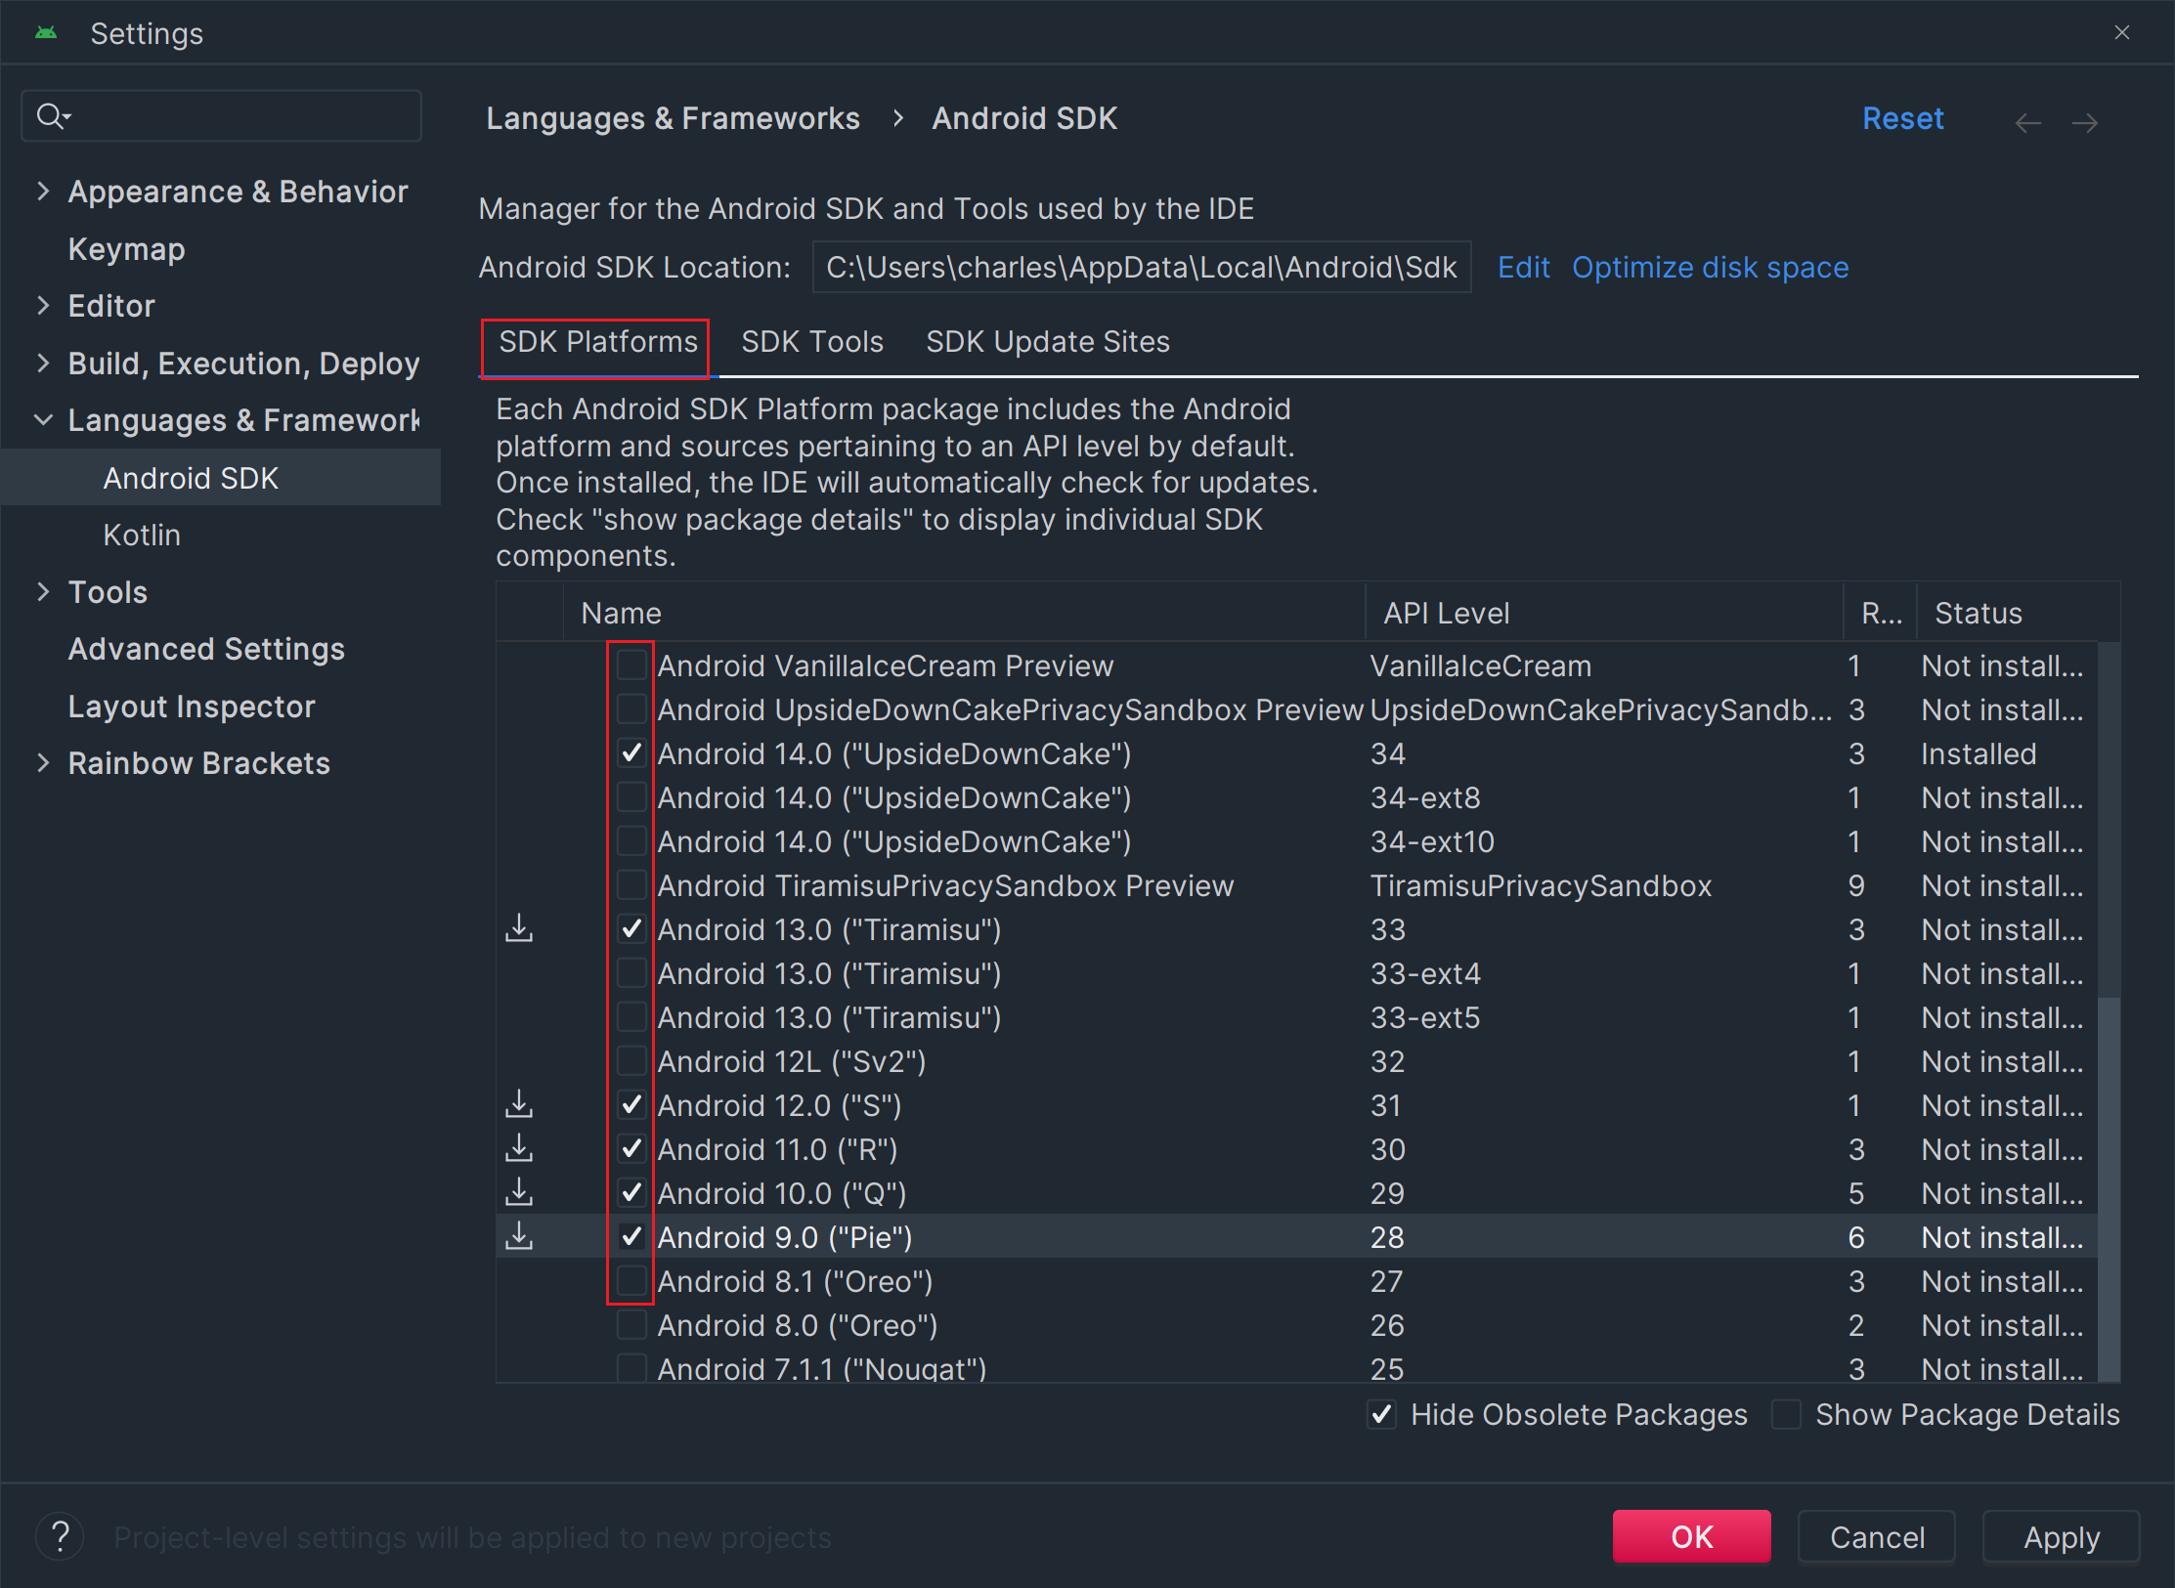Select Kotlin in settings tree
Viewport: 2175px width, 1588px height.
click(x=142, y=535)
